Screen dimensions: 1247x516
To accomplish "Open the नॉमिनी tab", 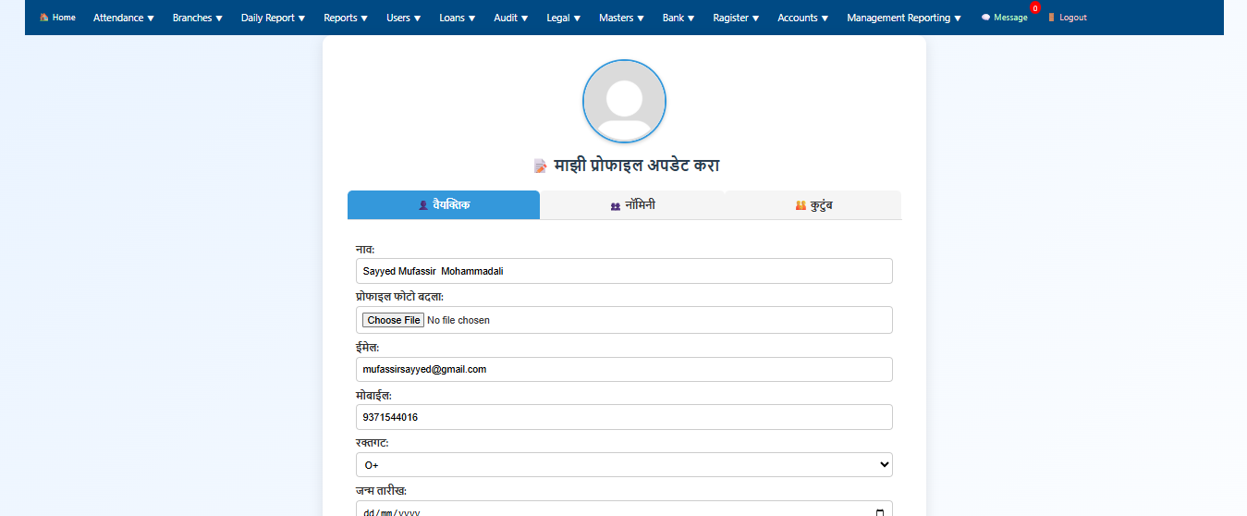I will click(632, 205).
